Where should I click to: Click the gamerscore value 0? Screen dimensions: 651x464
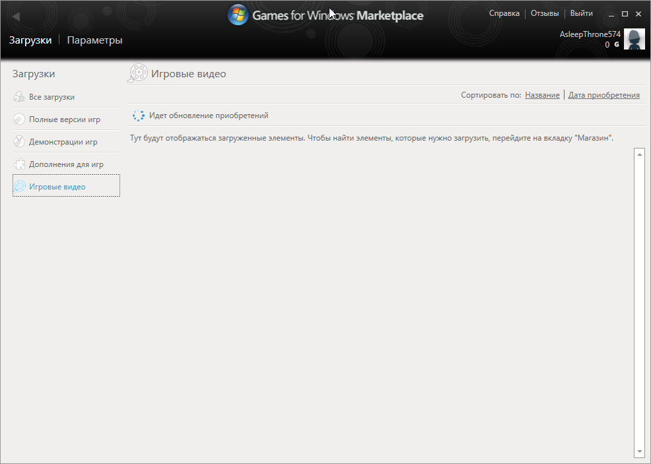[607, 44]
